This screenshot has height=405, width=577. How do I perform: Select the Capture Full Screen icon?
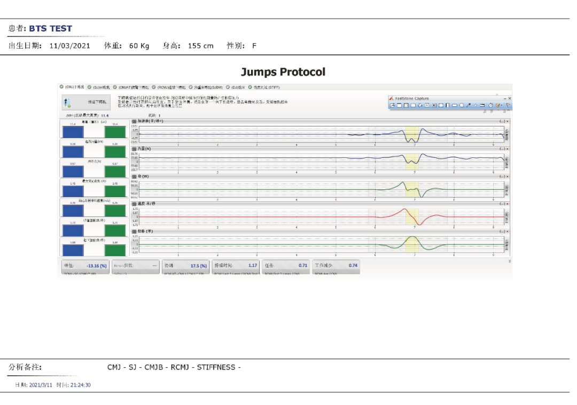coord(427,105)
